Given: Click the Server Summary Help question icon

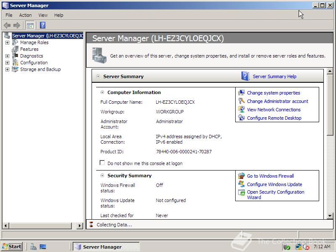Looking at the screenshot, I should click(x=245, y=76).
